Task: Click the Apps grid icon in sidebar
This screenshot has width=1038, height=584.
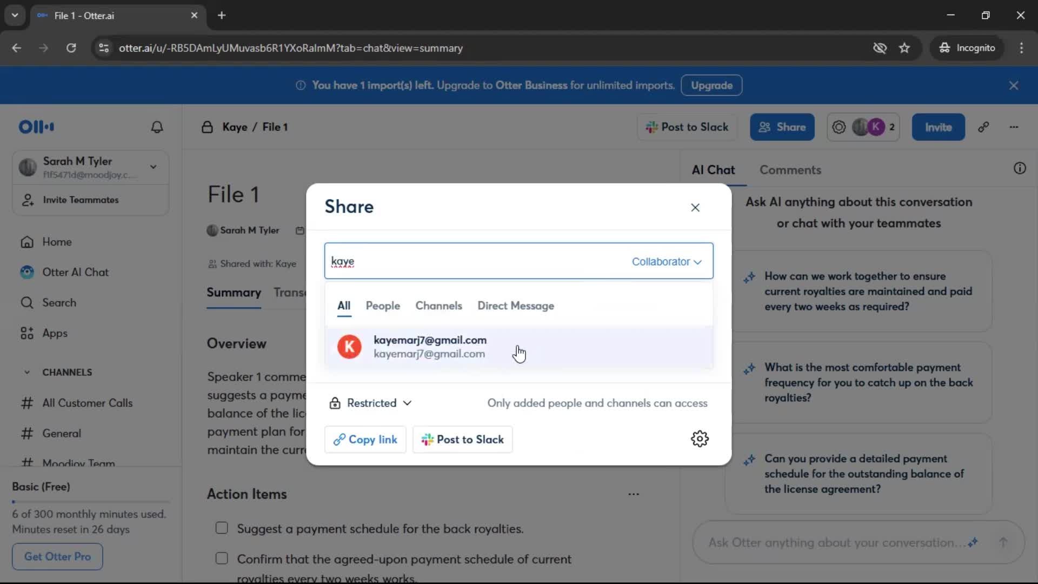Action: (x=27, y=333)
